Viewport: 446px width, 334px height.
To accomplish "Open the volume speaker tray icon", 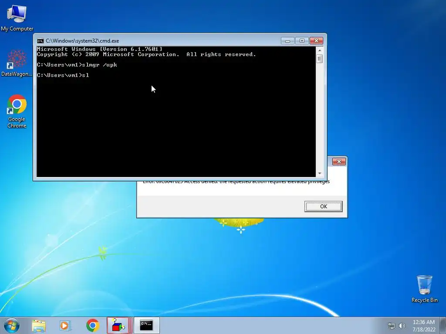I will point(402,326).
